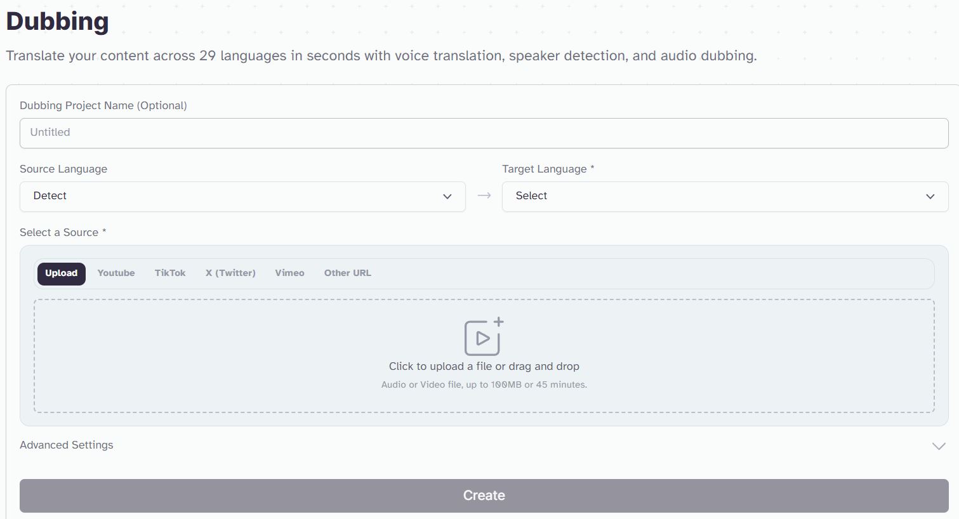Switch to the TikTok source tab
This screenshot has width=959, height=519.
tap(170, 273)
